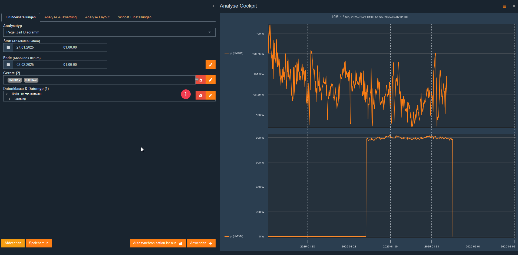Edit devices with the Geräte pencil icon

[210, 80]
